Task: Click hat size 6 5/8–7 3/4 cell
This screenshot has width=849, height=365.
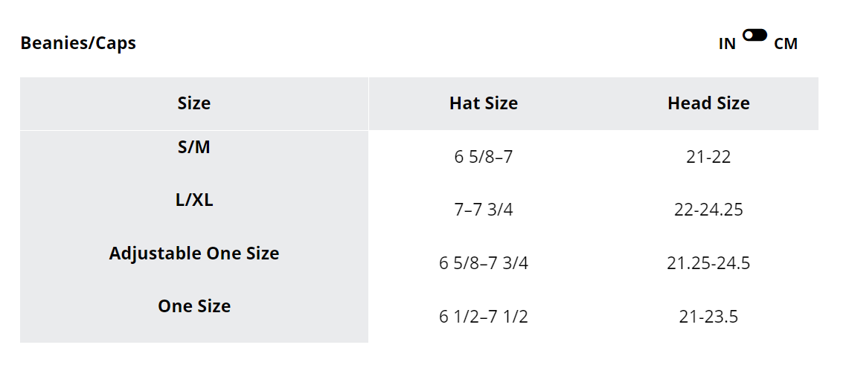Action: [484, 263]
